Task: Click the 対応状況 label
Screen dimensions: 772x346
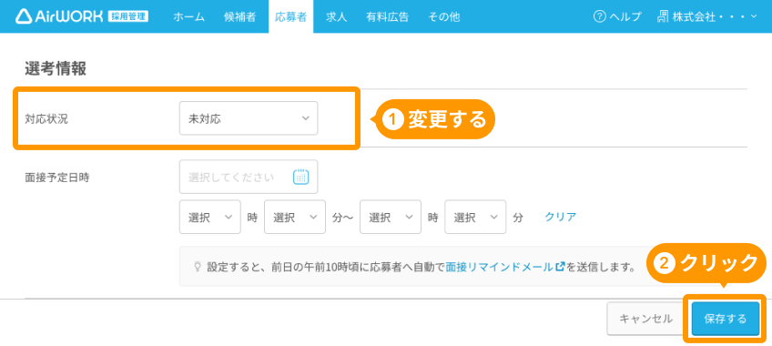Action: (x=46, y=119)
